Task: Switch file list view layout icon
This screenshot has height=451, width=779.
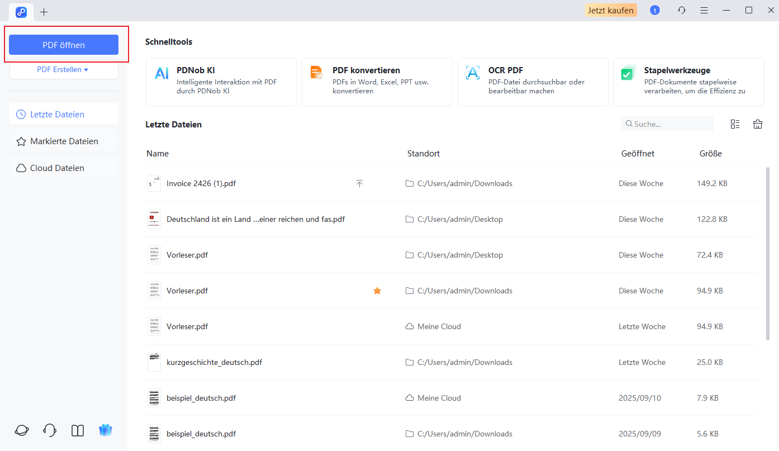Action: [x=735, y=124]
